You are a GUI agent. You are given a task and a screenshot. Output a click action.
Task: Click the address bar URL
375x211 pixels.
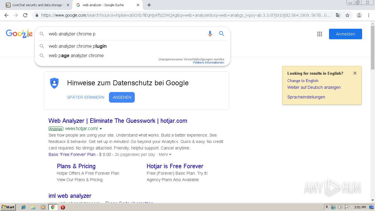coord(186,15)
